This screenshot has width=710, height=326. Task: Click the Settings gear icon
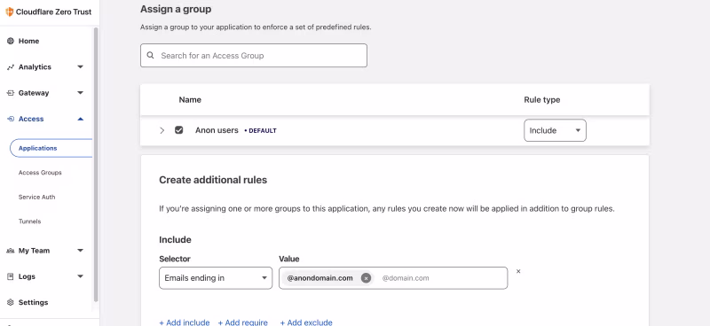[11, 302]
